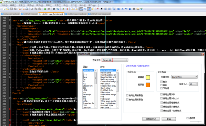Click the Zoom In toolbar icon
The image size is (206, 126).
click(63, 9)
